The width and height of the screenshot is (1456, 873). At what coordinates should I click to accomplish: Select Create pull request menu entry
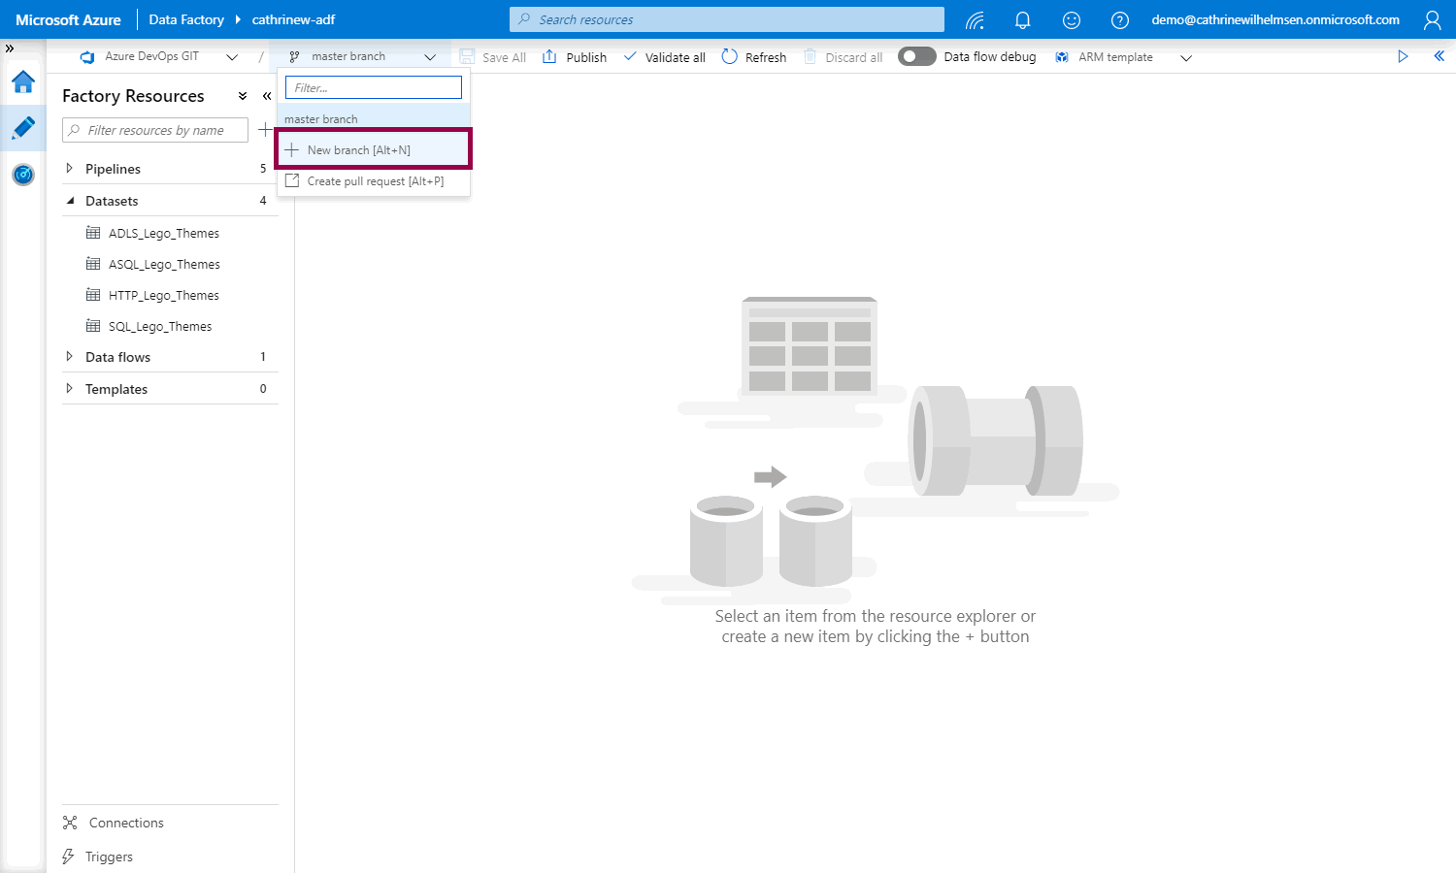click(374, 181)
